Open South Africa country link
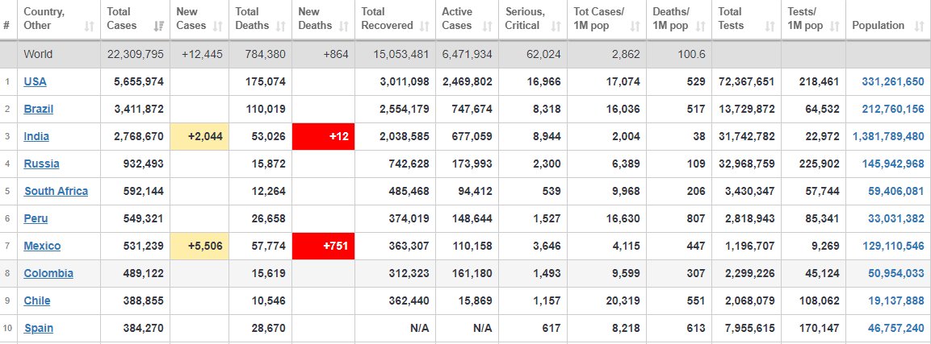This screenshot has width=931, height=344. (x=57, y=191)
